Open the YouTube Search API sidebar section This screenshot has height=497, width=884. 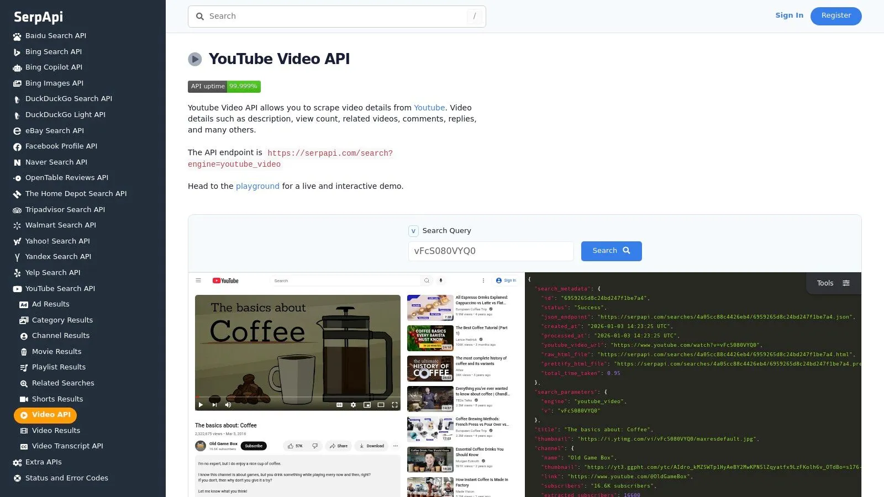coord(60,289)
